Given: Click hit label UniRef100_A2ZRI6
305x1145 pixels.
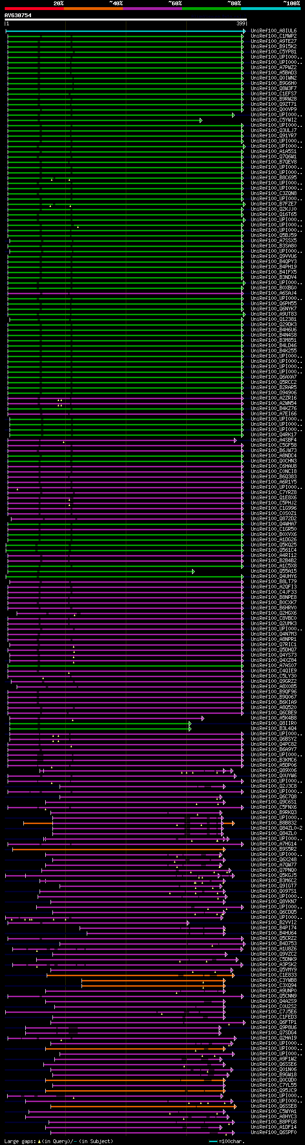Looking at the screenshot, I should click(274, 398).
